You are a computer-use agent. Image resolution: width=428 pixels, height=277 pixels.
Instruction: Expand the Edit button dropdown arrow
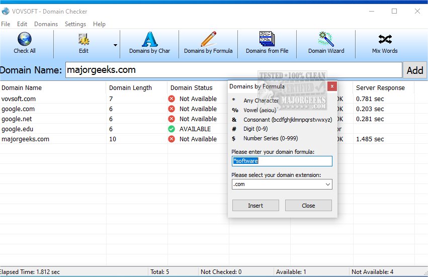[x=116, y=45]
